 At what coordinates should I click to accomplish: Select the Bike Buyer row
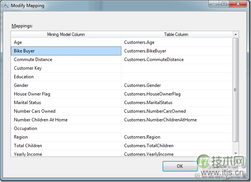(x=66, y=51)
